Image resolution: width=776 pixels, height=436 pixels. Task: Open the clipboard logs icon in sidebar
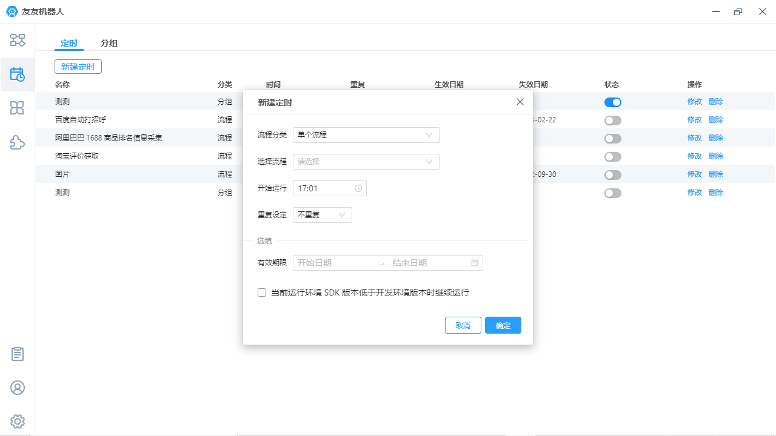pos(18,354)
